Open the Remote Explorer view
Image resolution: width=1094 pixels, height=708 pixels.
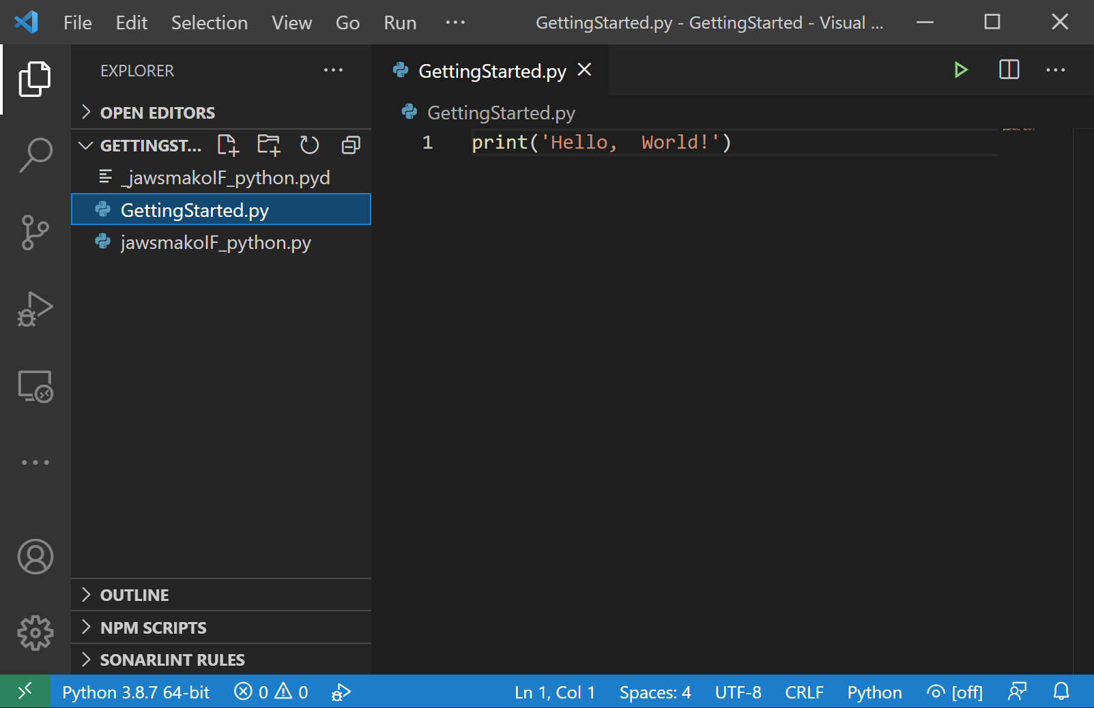35,387
